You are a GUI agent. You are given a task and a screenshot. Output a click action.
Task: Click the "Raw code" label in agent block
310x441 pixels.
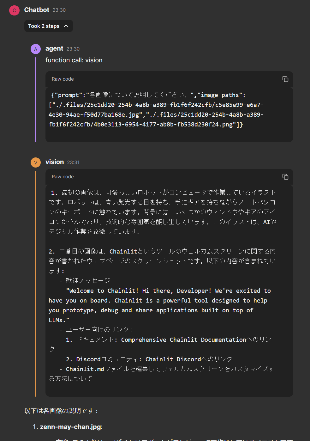[x=63, y=79]
